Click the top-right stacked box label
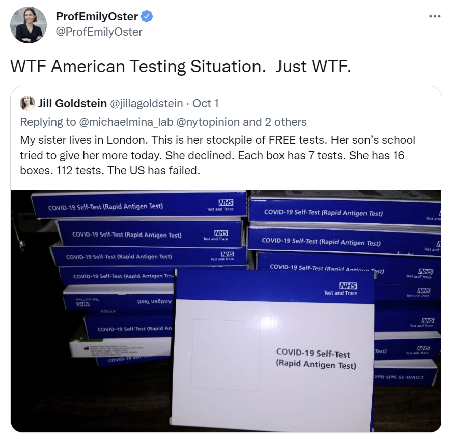 (323, 213)
